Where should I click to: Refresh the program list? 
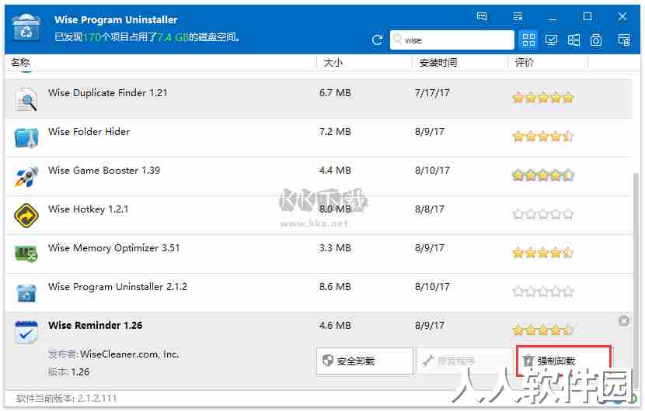pyautogui.click(x=377, y=40)
